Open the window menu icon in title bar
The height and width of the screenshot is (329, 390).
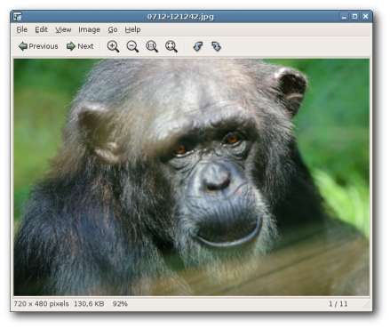(18, 17)
